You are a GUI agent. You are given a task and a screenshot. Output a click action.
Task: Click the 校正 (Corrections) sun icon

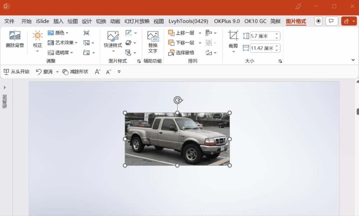tap(37, 36)
